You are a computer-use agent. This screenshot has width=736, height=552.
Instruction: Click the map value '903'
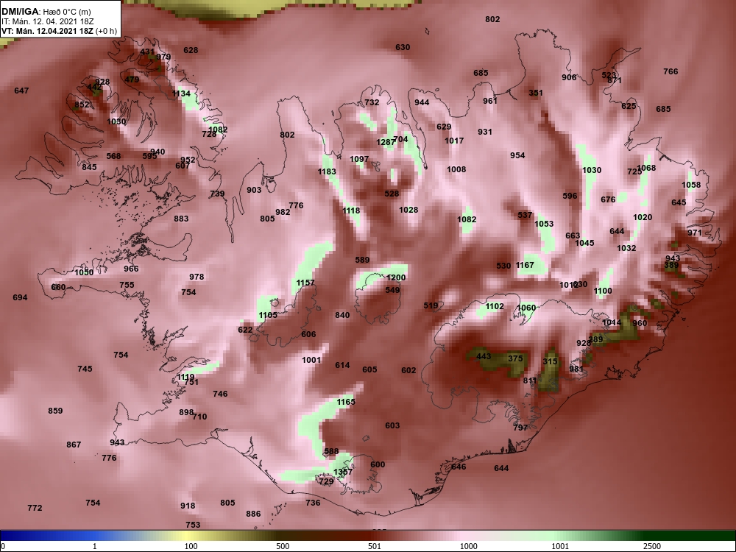click(254, 190)
